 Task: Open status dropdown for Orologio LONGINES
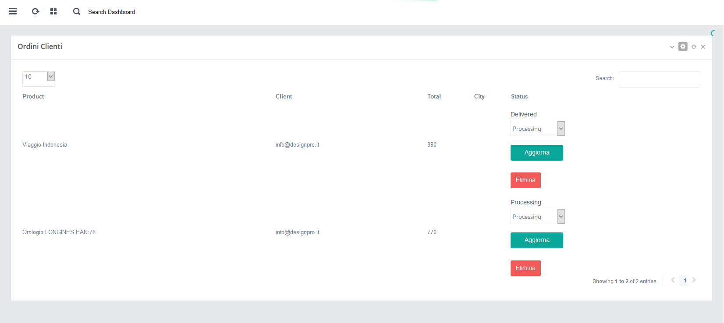coord(537,217)
